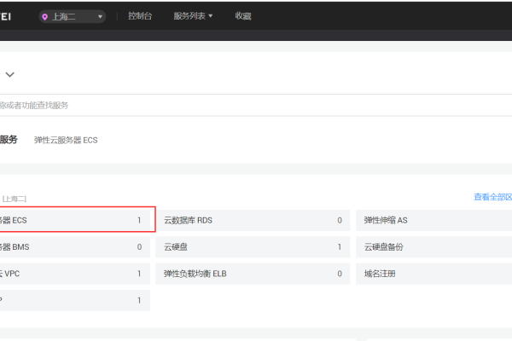
Task: Open the 弹性负载均衡 ELB tile
Action: click(252, 274)
